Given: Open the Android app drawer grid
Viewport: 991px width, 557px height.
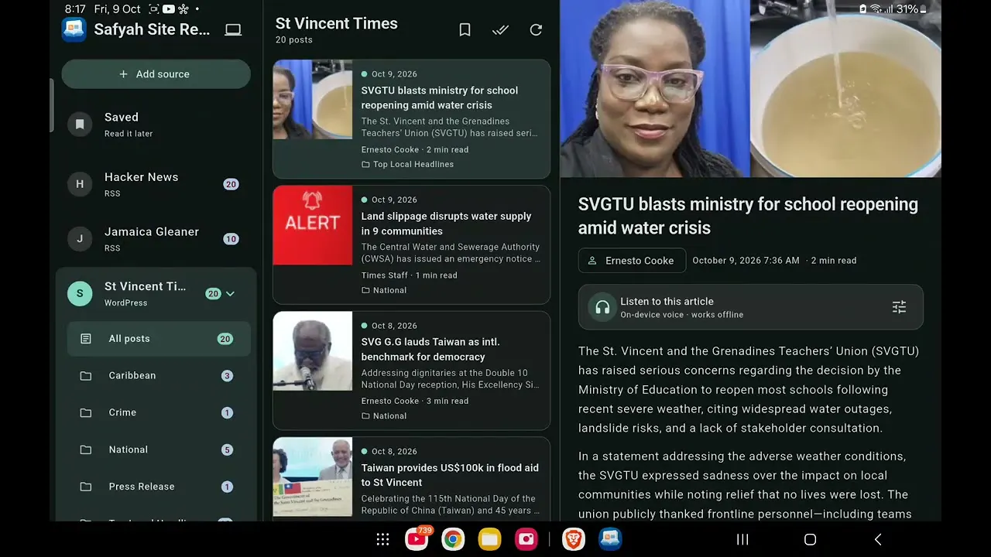Looking at the screenshot, I should pyautogui.click(x=382, y=539).
